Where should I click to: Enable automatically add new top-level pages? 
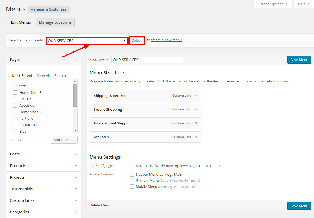132,166
